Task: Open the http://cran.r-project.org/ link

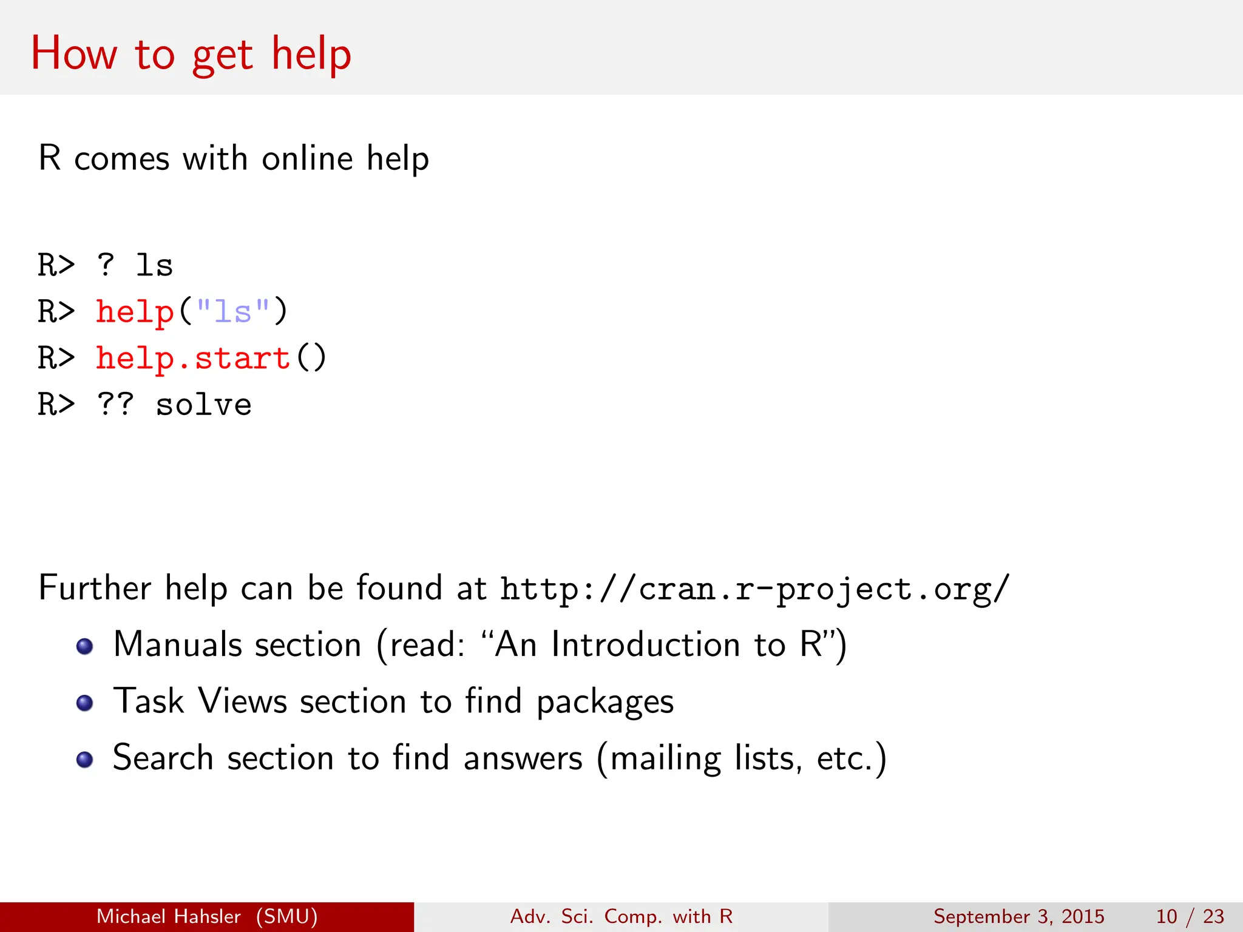Action: [755, 589]
